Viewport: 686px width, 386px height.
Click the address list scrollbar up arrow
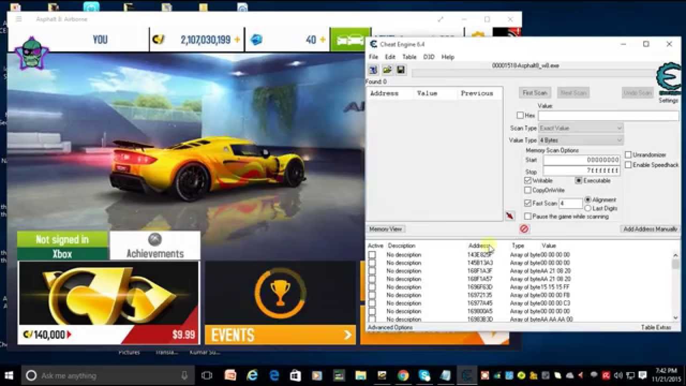pos(675,255)
